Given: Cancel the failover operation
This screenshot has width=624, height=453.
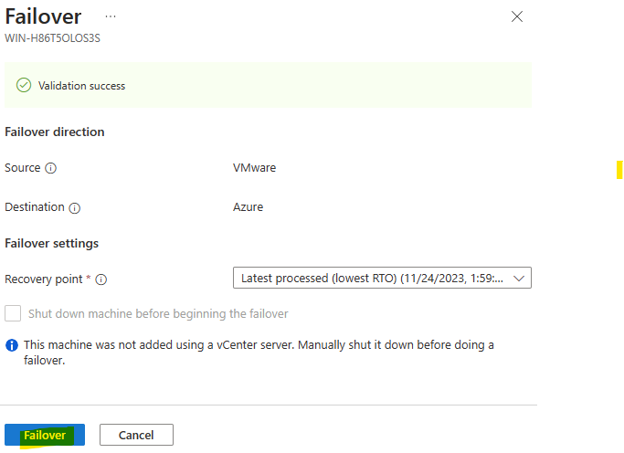Looking at the screenshot, I should coord(136,435).
